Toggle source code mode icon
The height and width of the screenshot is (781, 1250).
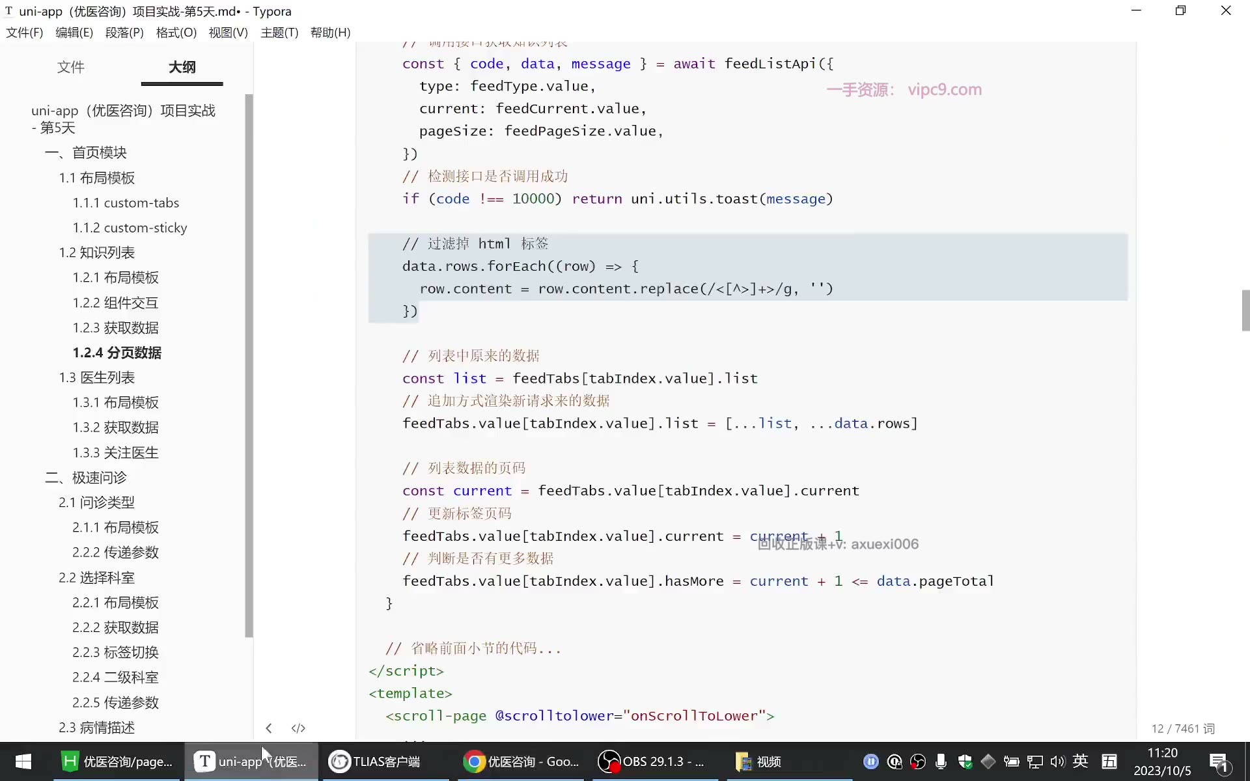[x=298, y=728]
